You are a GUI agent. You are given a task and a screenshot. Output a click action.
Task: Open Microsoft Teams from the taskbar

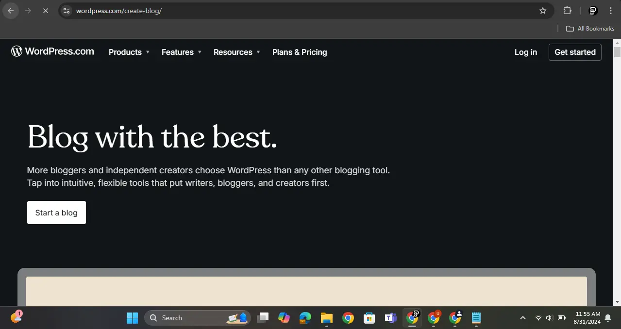[391, 318]
